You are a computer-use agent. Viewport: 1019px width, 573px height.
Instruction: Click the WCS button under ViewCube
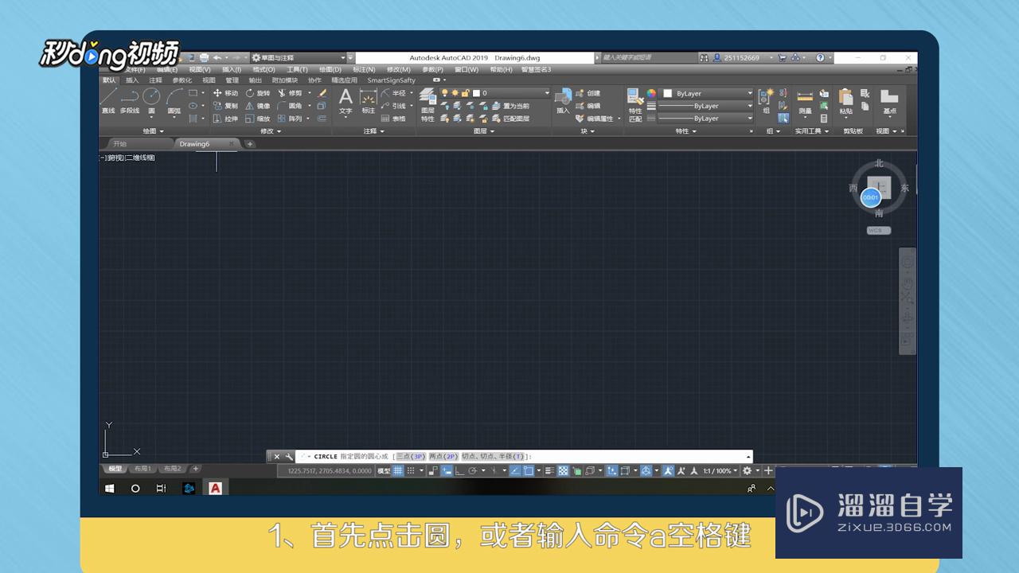pyautogui.click(x=879, y=231)
